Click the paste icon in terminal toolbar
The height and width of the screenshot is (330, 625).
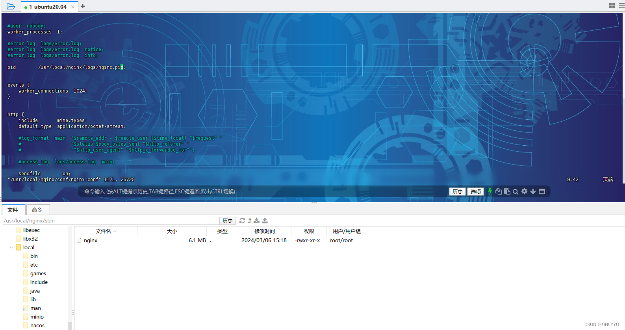507,191
